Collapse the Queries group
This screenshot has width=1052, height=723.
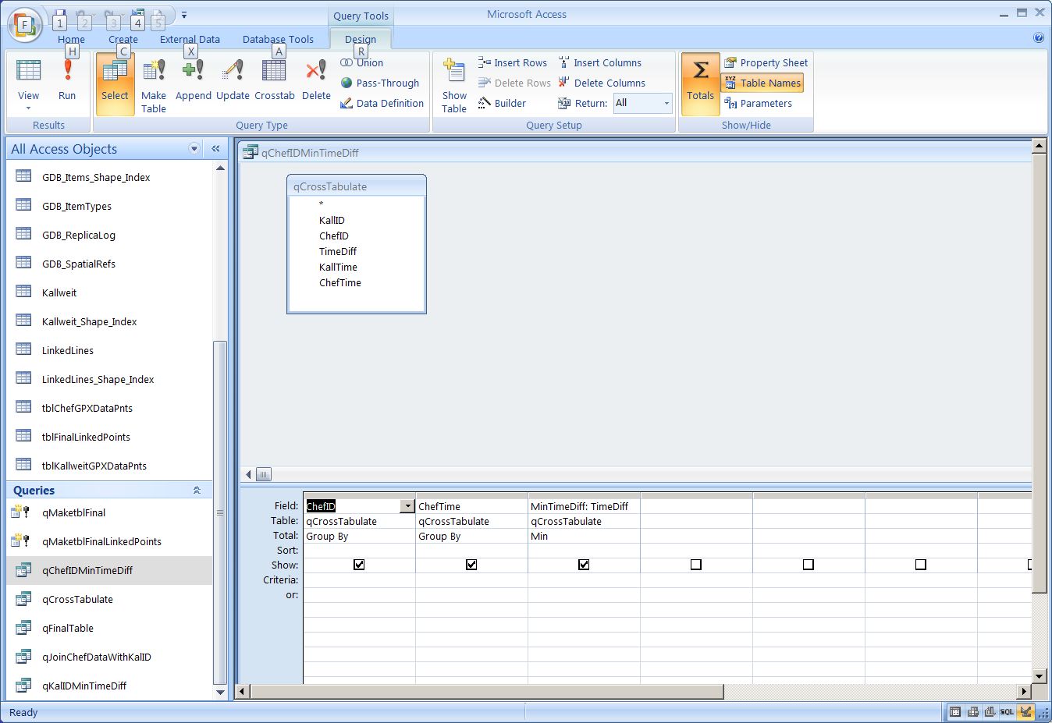[x=197, y=491]
